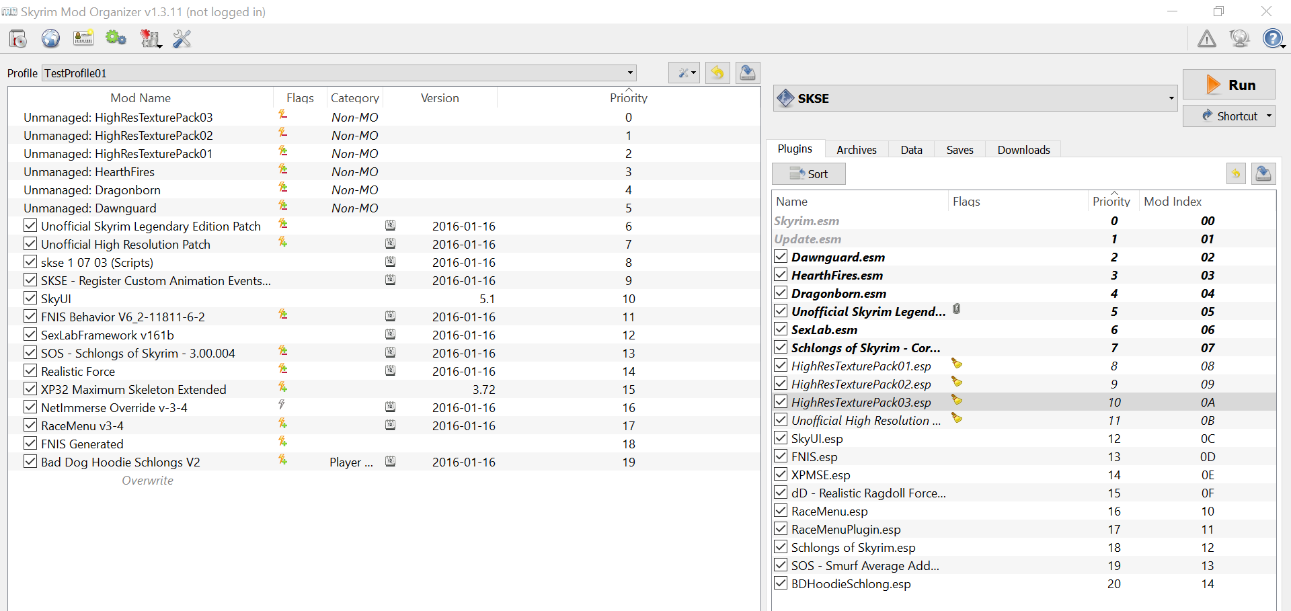Click the notes icon on Bad Dog Hoodie row
Viewport: 1291px width, 611px height.
390,461
